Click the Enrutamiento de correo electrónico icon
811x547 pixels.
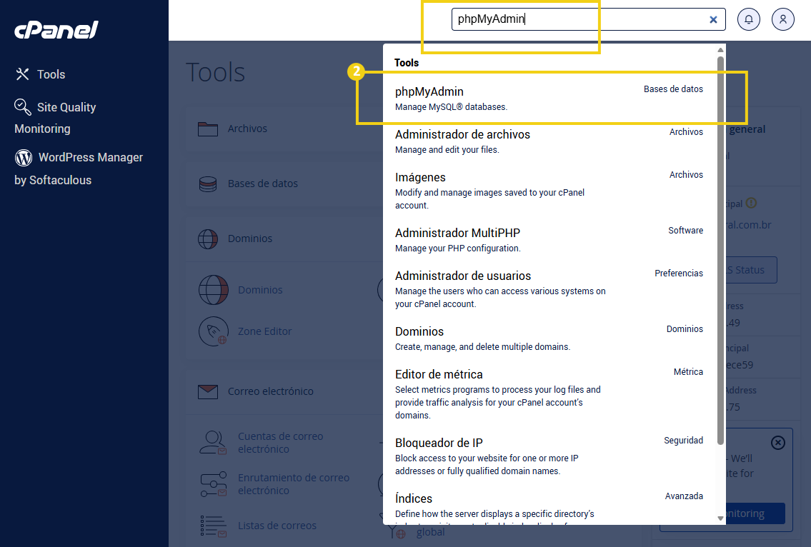coord(213,483)
